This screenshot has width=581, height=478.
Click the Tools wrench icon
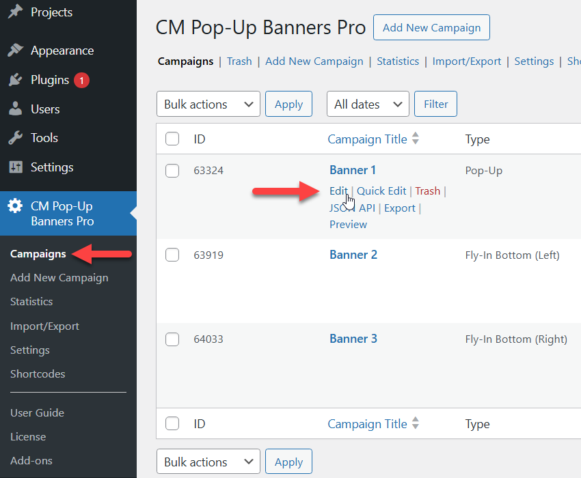coord(15,138)
